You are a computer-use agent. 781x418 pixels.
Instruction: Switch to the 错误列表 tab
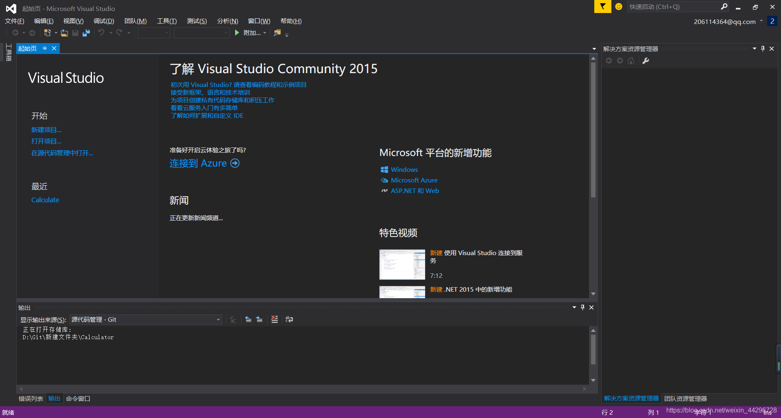click(x=31, y=399)
